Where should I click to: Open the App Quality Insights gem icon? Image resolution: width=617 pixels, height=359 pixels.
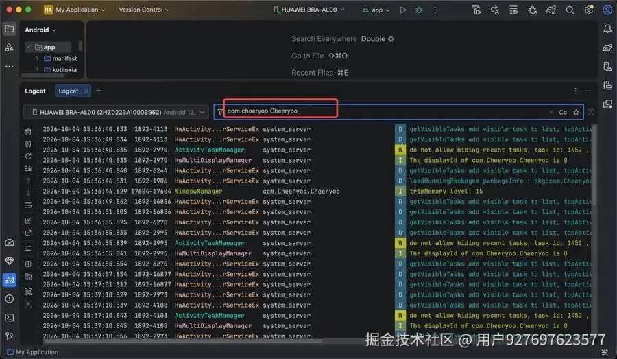pyautogui.click(x=10, y=261)
